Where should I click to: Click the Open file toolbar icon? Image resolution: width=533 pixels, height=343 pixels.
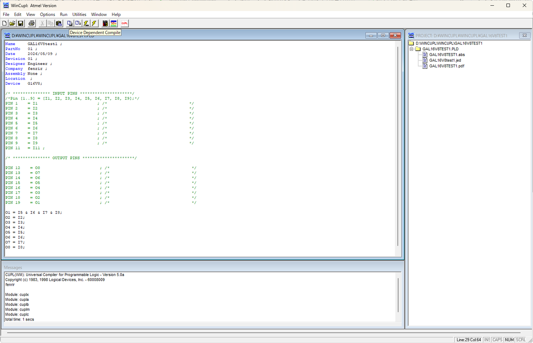coord(12,23)
